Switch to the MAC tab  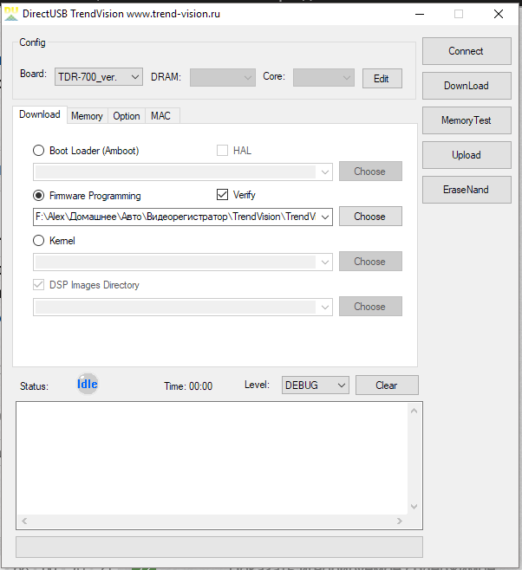(x=160, y=116)
